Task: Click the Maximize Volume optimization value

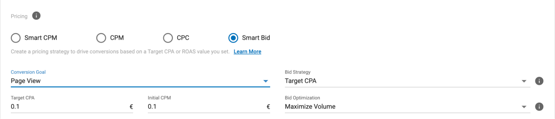Action: click(x=310, y=107)
